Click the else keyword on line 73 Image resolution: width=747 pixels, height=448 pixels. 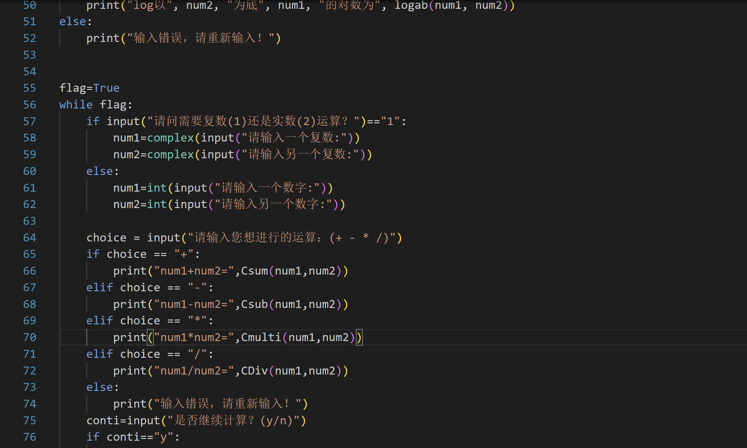[100, 387]
